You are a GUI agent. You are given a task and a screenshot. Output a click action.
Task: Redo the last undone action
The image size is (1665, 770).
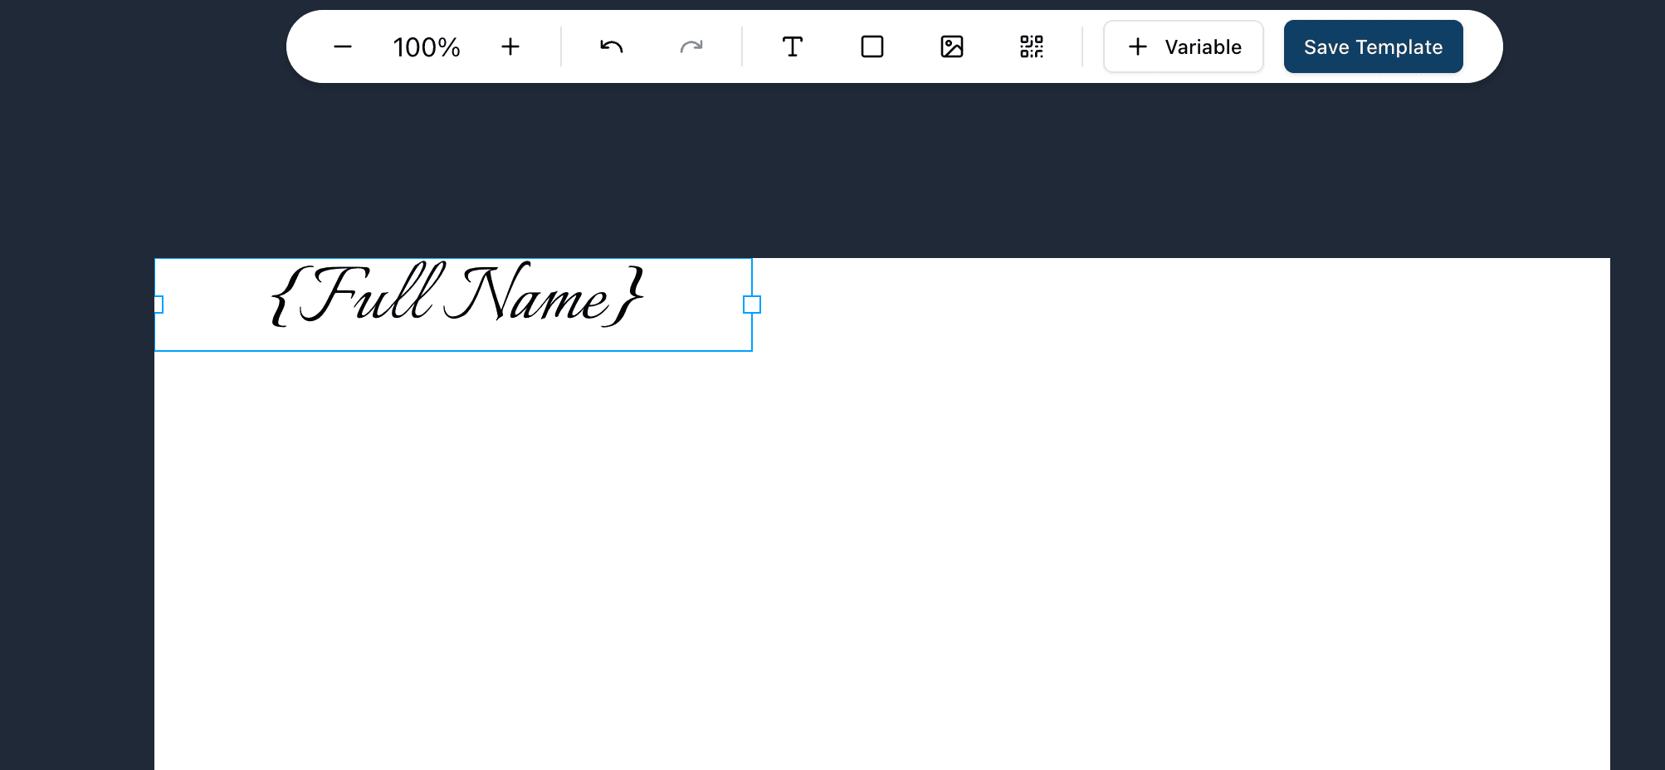(x=691, y=47)
